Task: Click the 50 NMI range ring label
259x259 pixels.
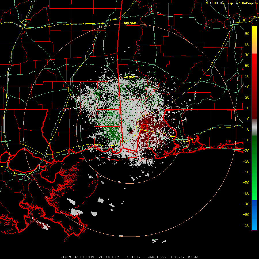Action: (129, 77)
